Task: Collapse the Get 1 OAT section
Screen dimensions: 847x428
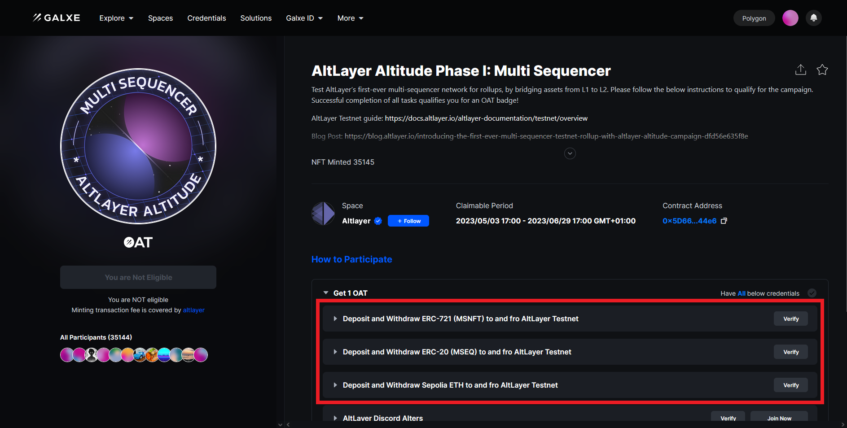Action: 326,293
